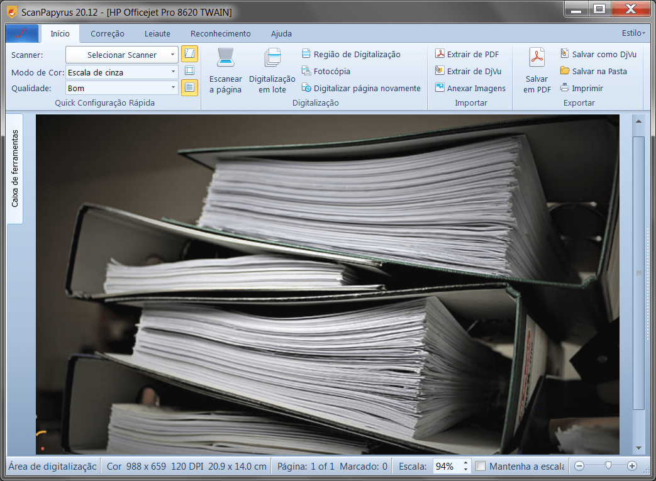Select Região de Digitalização option
656x481 pixels.
point(351,54)
